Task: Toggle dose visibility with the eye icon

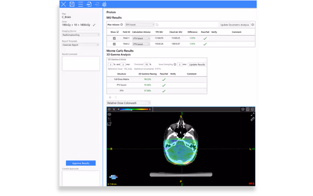Action: pos(109,109)
